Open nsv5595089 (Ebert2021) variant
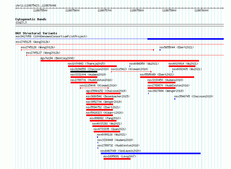 coord(157,75)
